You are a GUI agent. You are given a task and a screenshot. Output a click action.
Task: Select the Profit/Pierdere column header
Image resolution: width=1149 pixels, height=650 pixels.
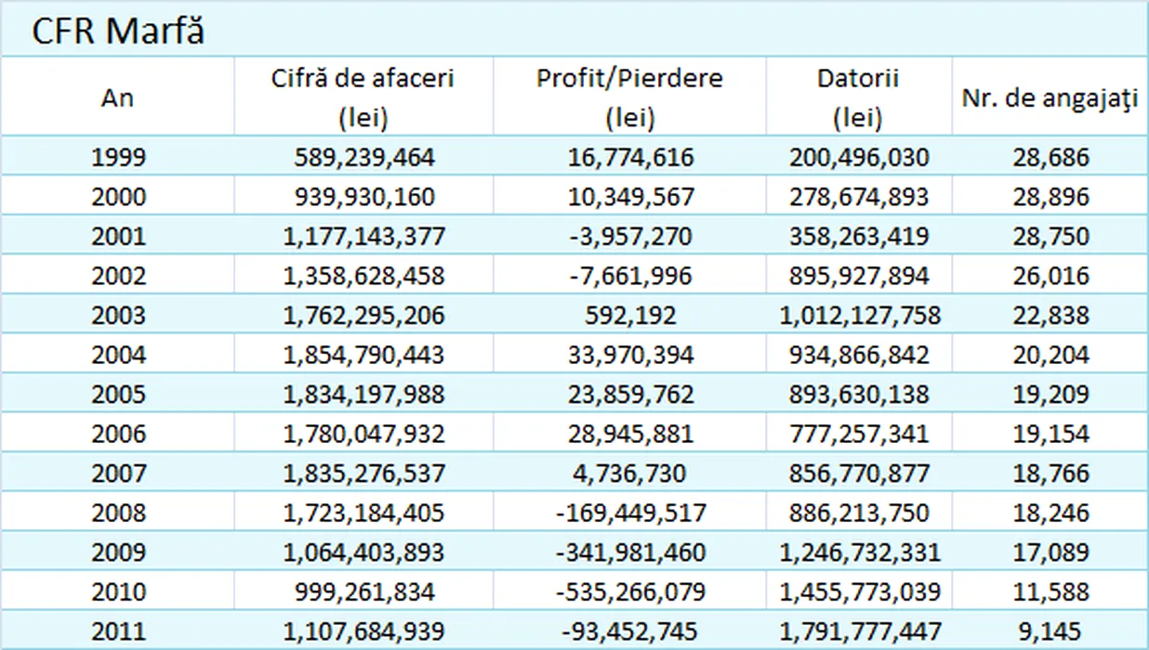coord(629,97)
